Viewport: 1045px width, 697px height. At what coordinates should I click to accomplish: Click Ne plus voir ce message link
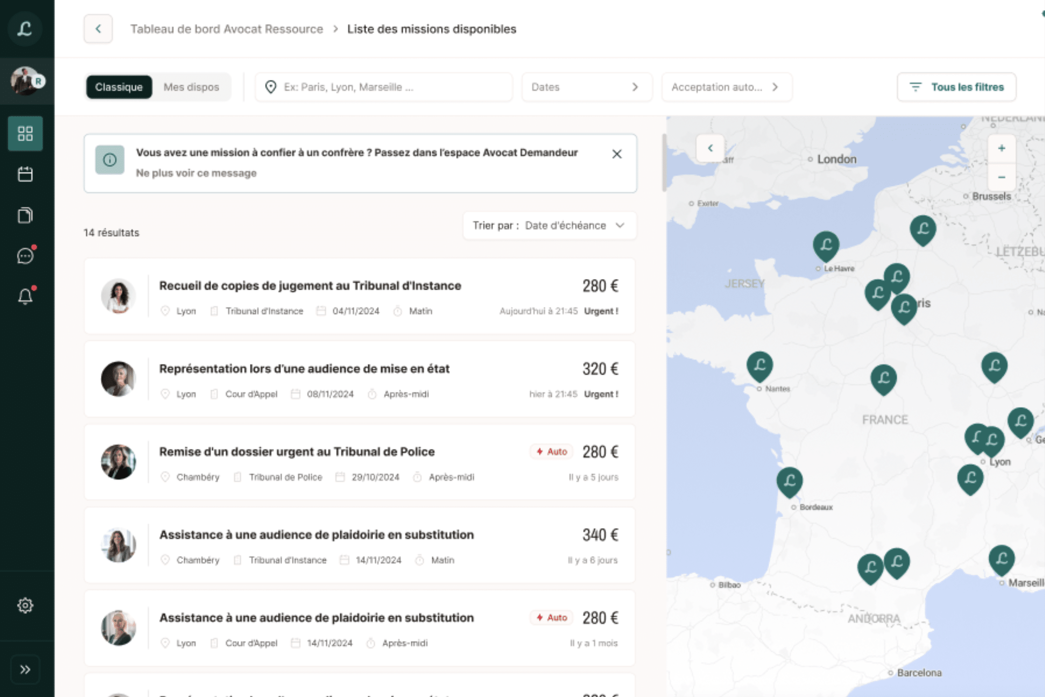[x=196, y=173]
